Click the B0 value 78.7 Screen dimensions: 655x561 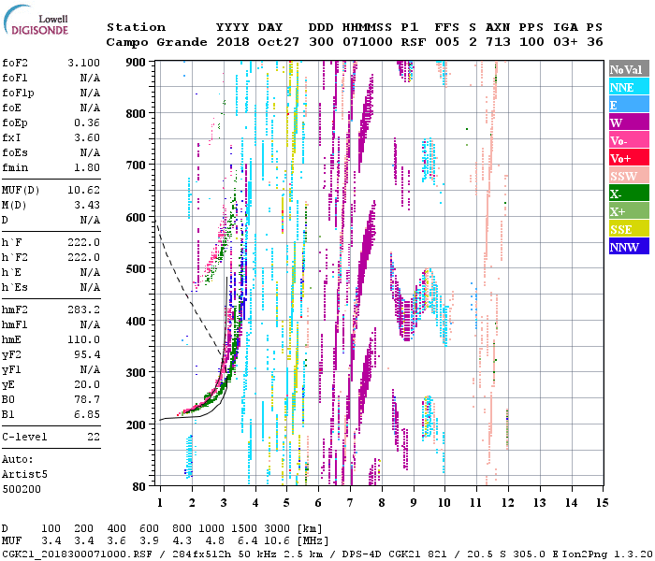[87, 399]
